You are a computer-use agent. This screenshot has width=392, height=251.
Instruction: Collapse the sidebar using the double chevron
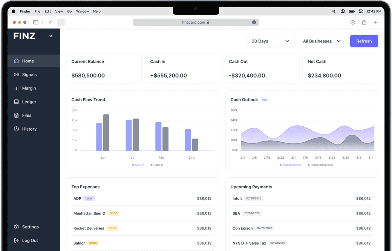(x=51, y=36)
